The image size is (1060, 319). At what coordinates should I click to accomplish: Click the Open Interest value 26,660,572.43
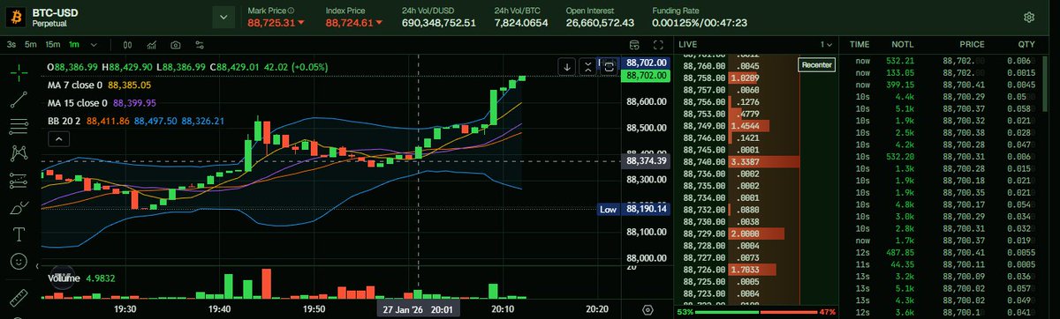[x=600, y=22]
